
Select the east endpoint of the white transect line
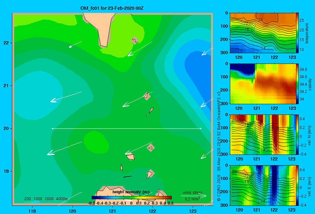pyautogui.click(x=201, y=128)
